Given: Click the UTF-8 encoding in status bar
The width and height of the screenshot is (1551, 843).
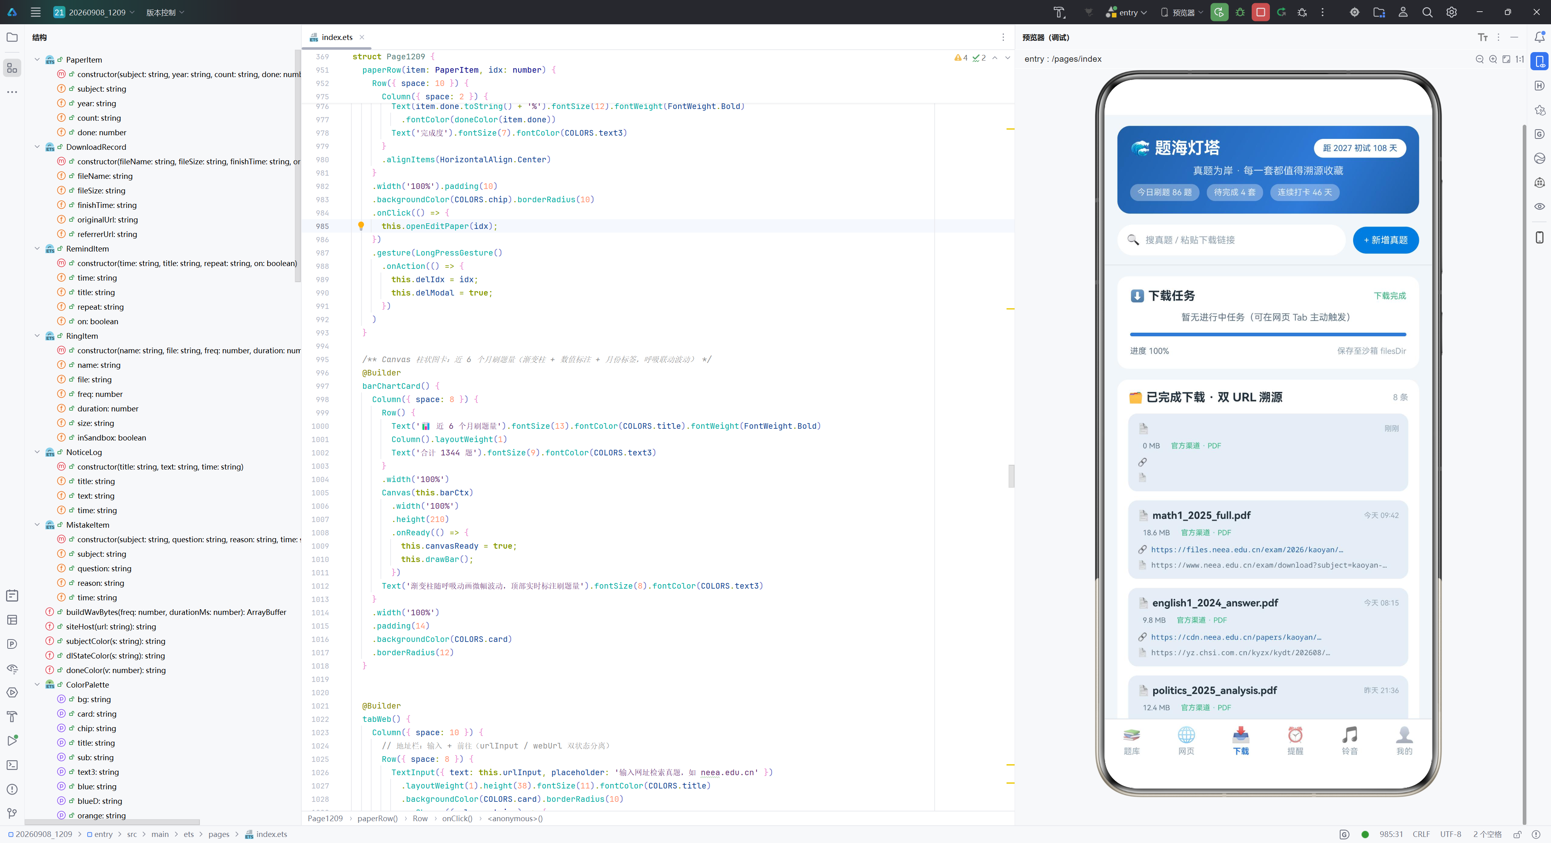Looking at the screenshot, I should click(x=1450, y=834).
